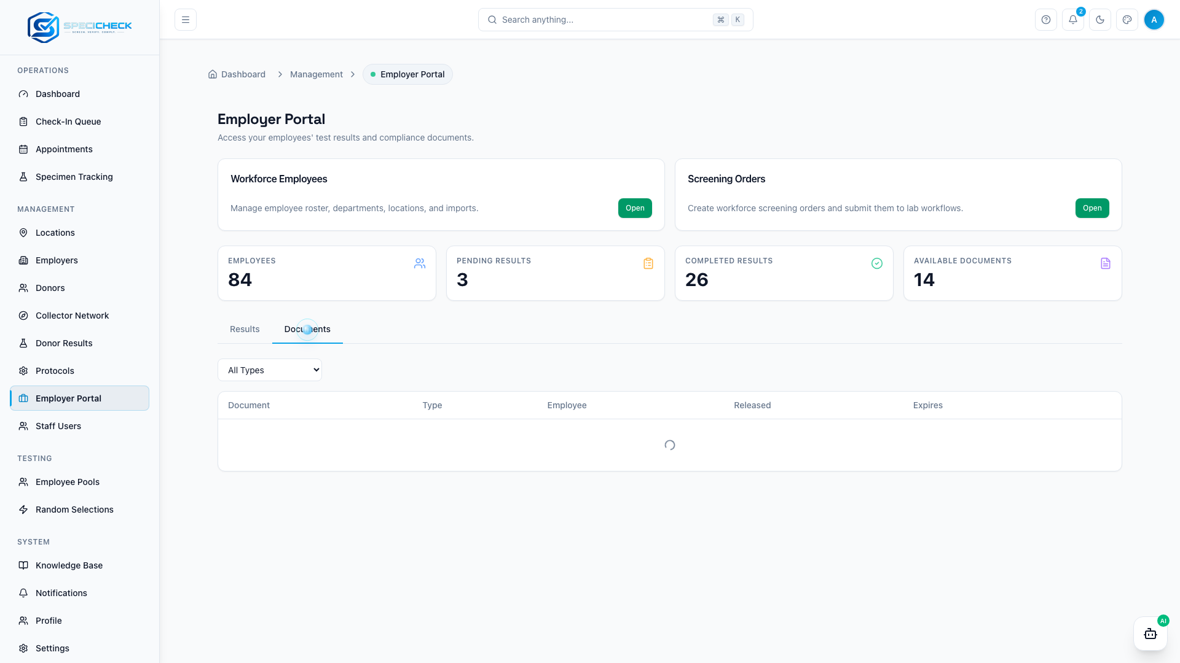Open the AI assistant robot button

[x=1150, y=634]
